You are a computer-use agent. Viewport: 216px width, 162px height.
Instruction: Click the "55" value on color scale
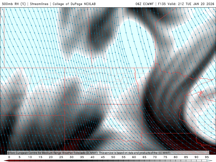click(x=124, y=157)
